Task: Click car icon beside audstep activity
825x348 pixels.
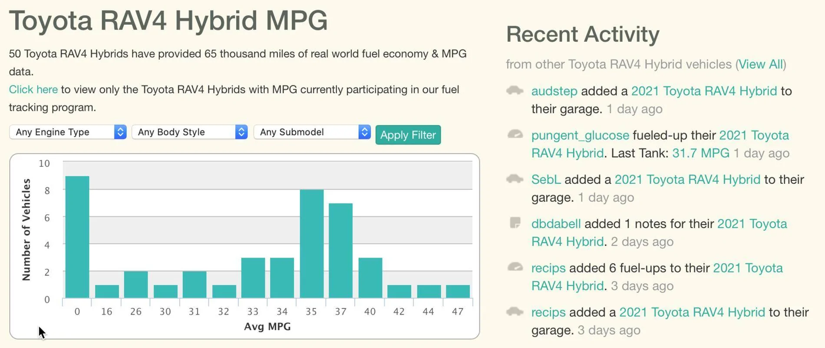Action: [x=515, y=90]
